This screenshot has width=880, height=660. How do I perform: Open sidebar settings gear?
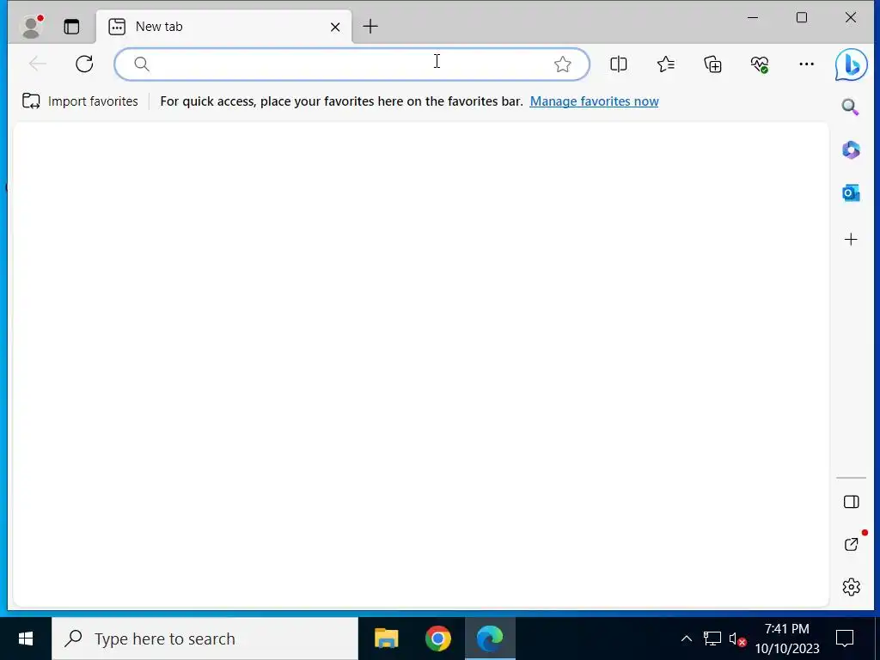click(x=851, y=586)
